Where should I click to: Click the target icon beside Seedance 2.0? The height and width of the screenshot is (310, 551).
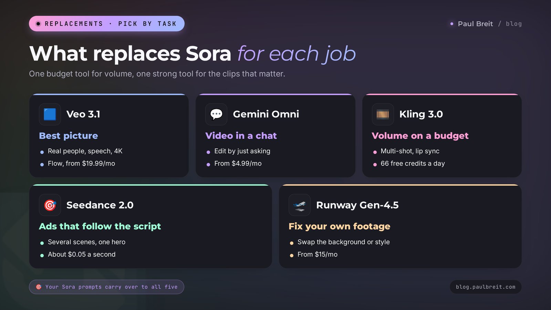[50, 205]
